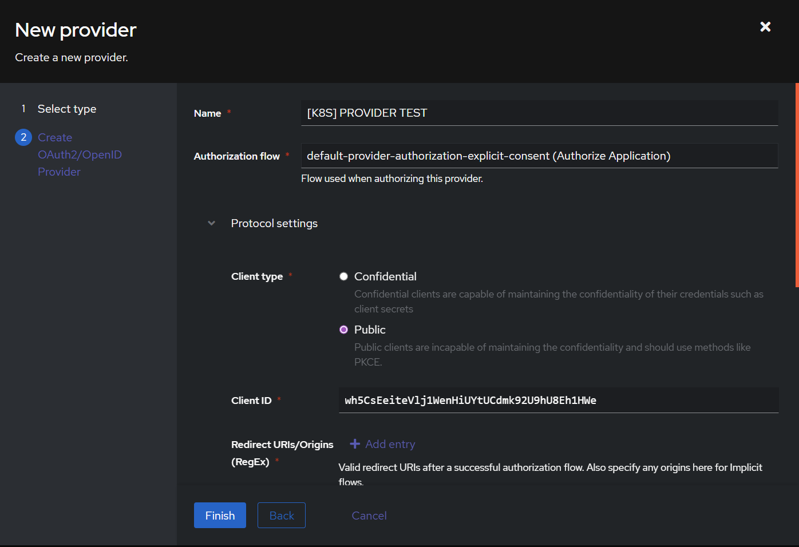Viewport: 799px width, 547px height.
Task: Click the Public clients PKCE description text
Action: pos(552,355)
